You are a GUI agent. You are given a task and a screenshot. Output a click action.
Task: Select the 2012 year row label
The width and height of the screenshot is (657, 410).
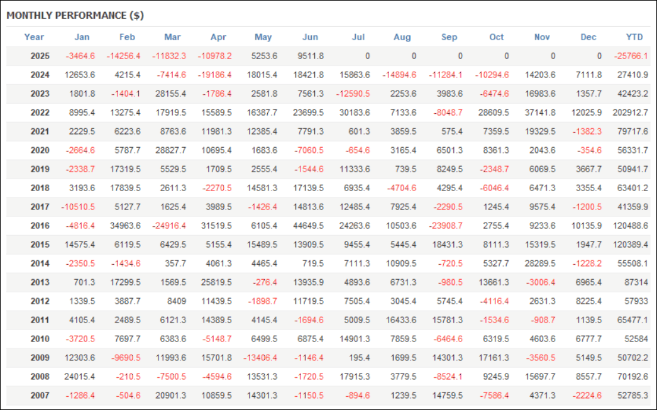[x=40, y=301]
